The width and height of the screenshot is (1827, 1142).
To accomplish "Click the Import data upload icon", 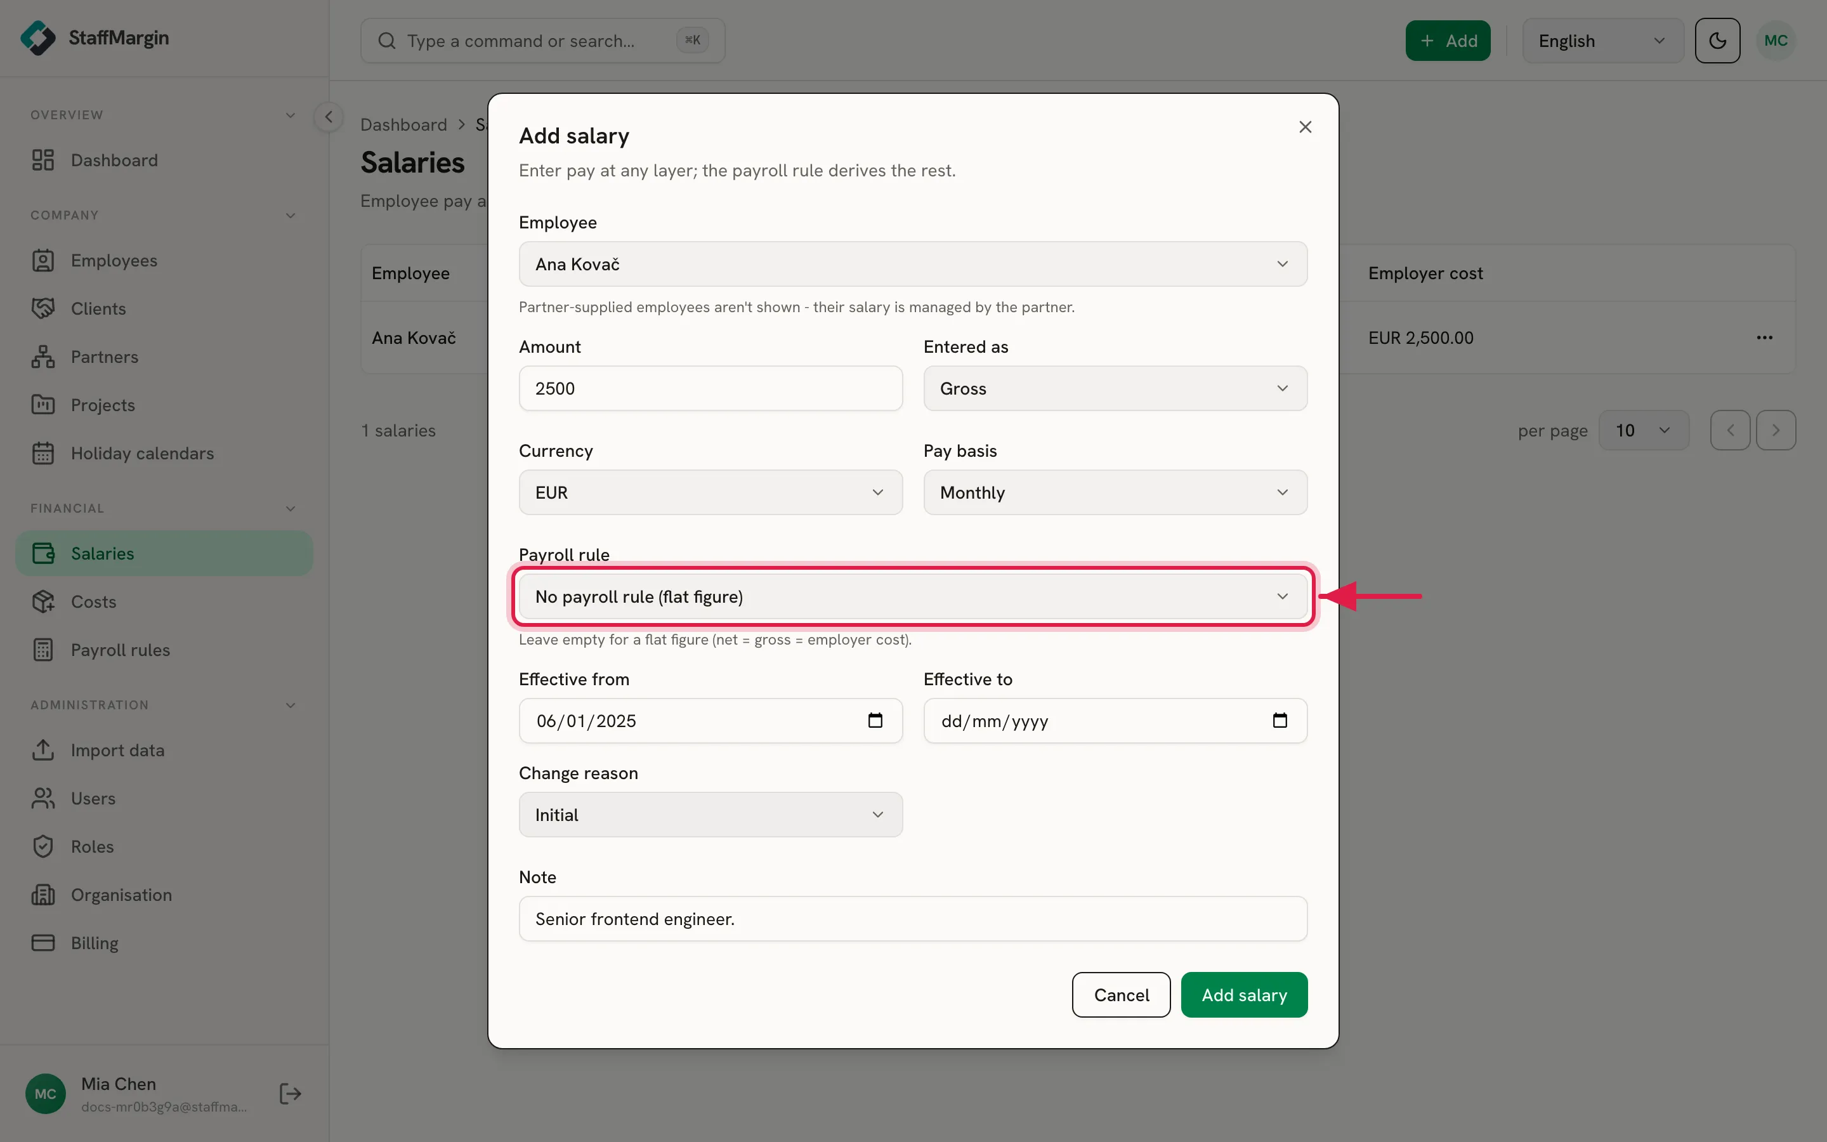I will (43, 750).
